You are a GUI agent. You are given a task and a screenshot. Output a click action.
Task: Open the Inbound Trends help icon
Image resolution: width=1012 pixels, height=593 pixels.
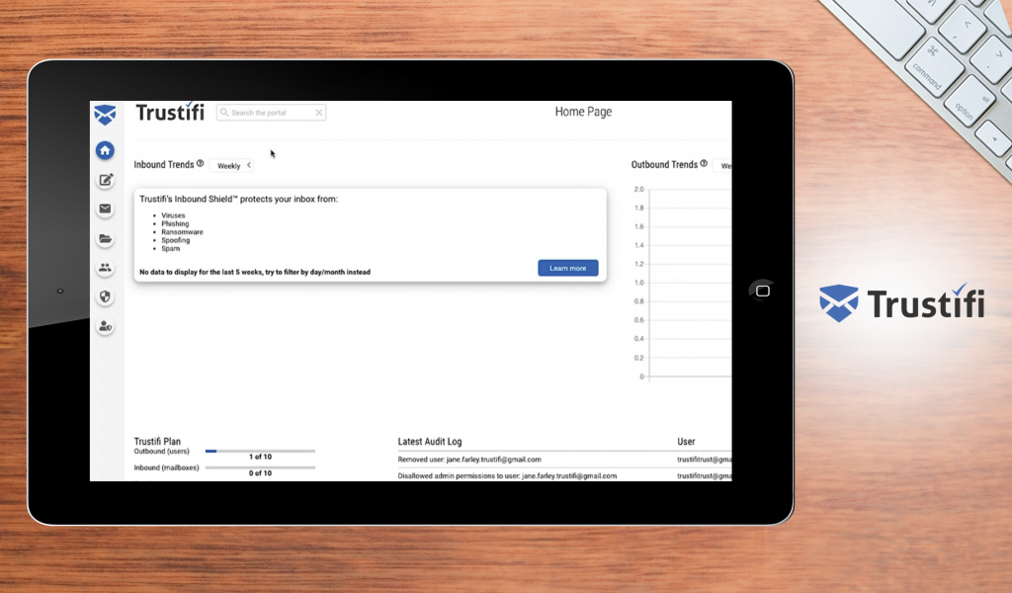pyautogui.click(x=200, y=164)
